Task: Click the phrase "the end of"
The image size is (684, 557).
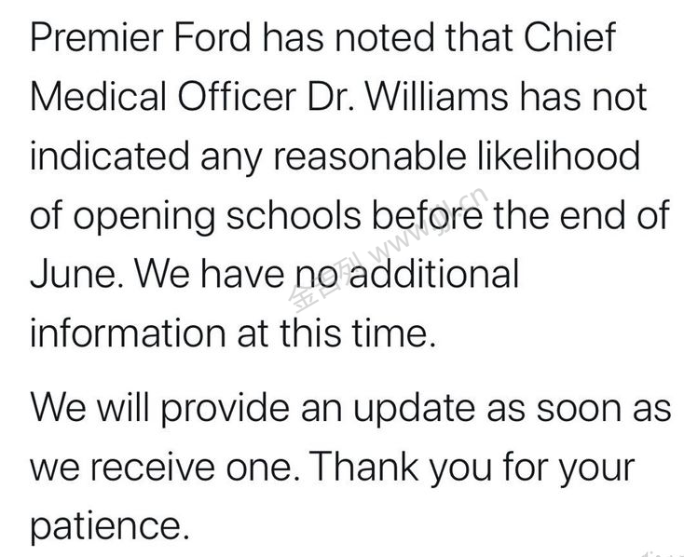Action: (x=581, y=216)
